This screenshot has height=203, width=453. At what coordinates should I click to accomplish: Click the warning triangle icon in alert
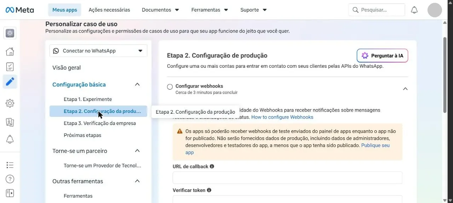179,131
